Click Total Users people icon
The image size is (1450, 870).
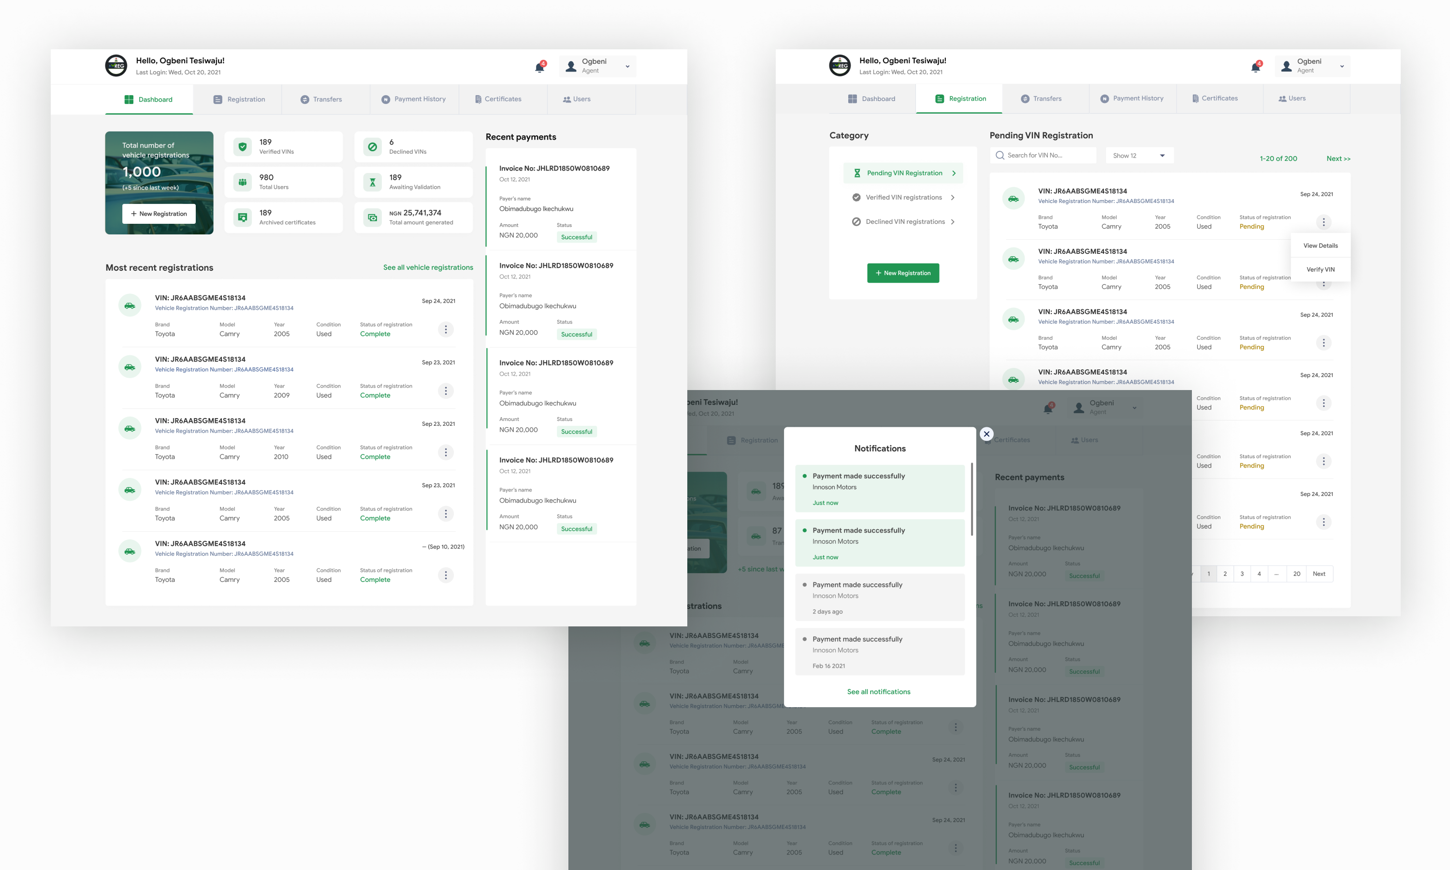coord(243,182)
